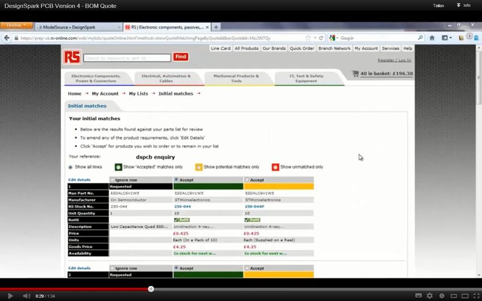Image resolution: width=482 pixels, height=301 pixels.
Task: Select yellow Accept radio for item 1
Action: click(246, 179)
